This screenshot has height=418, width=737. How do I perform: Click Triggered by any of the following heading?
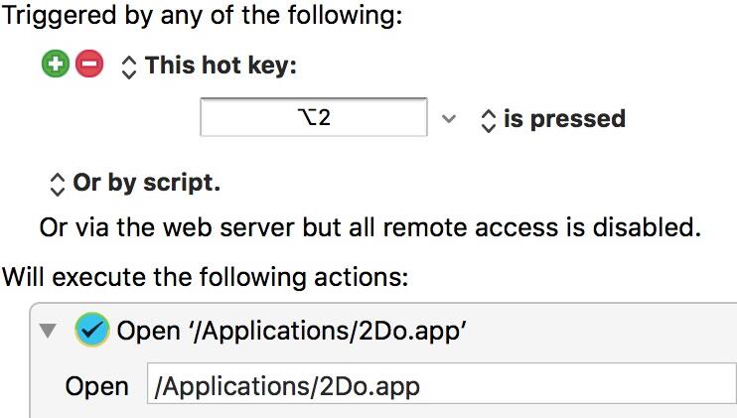tap(203, 16)
